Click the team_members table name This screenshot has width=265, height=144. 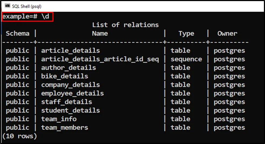(64, 128)
